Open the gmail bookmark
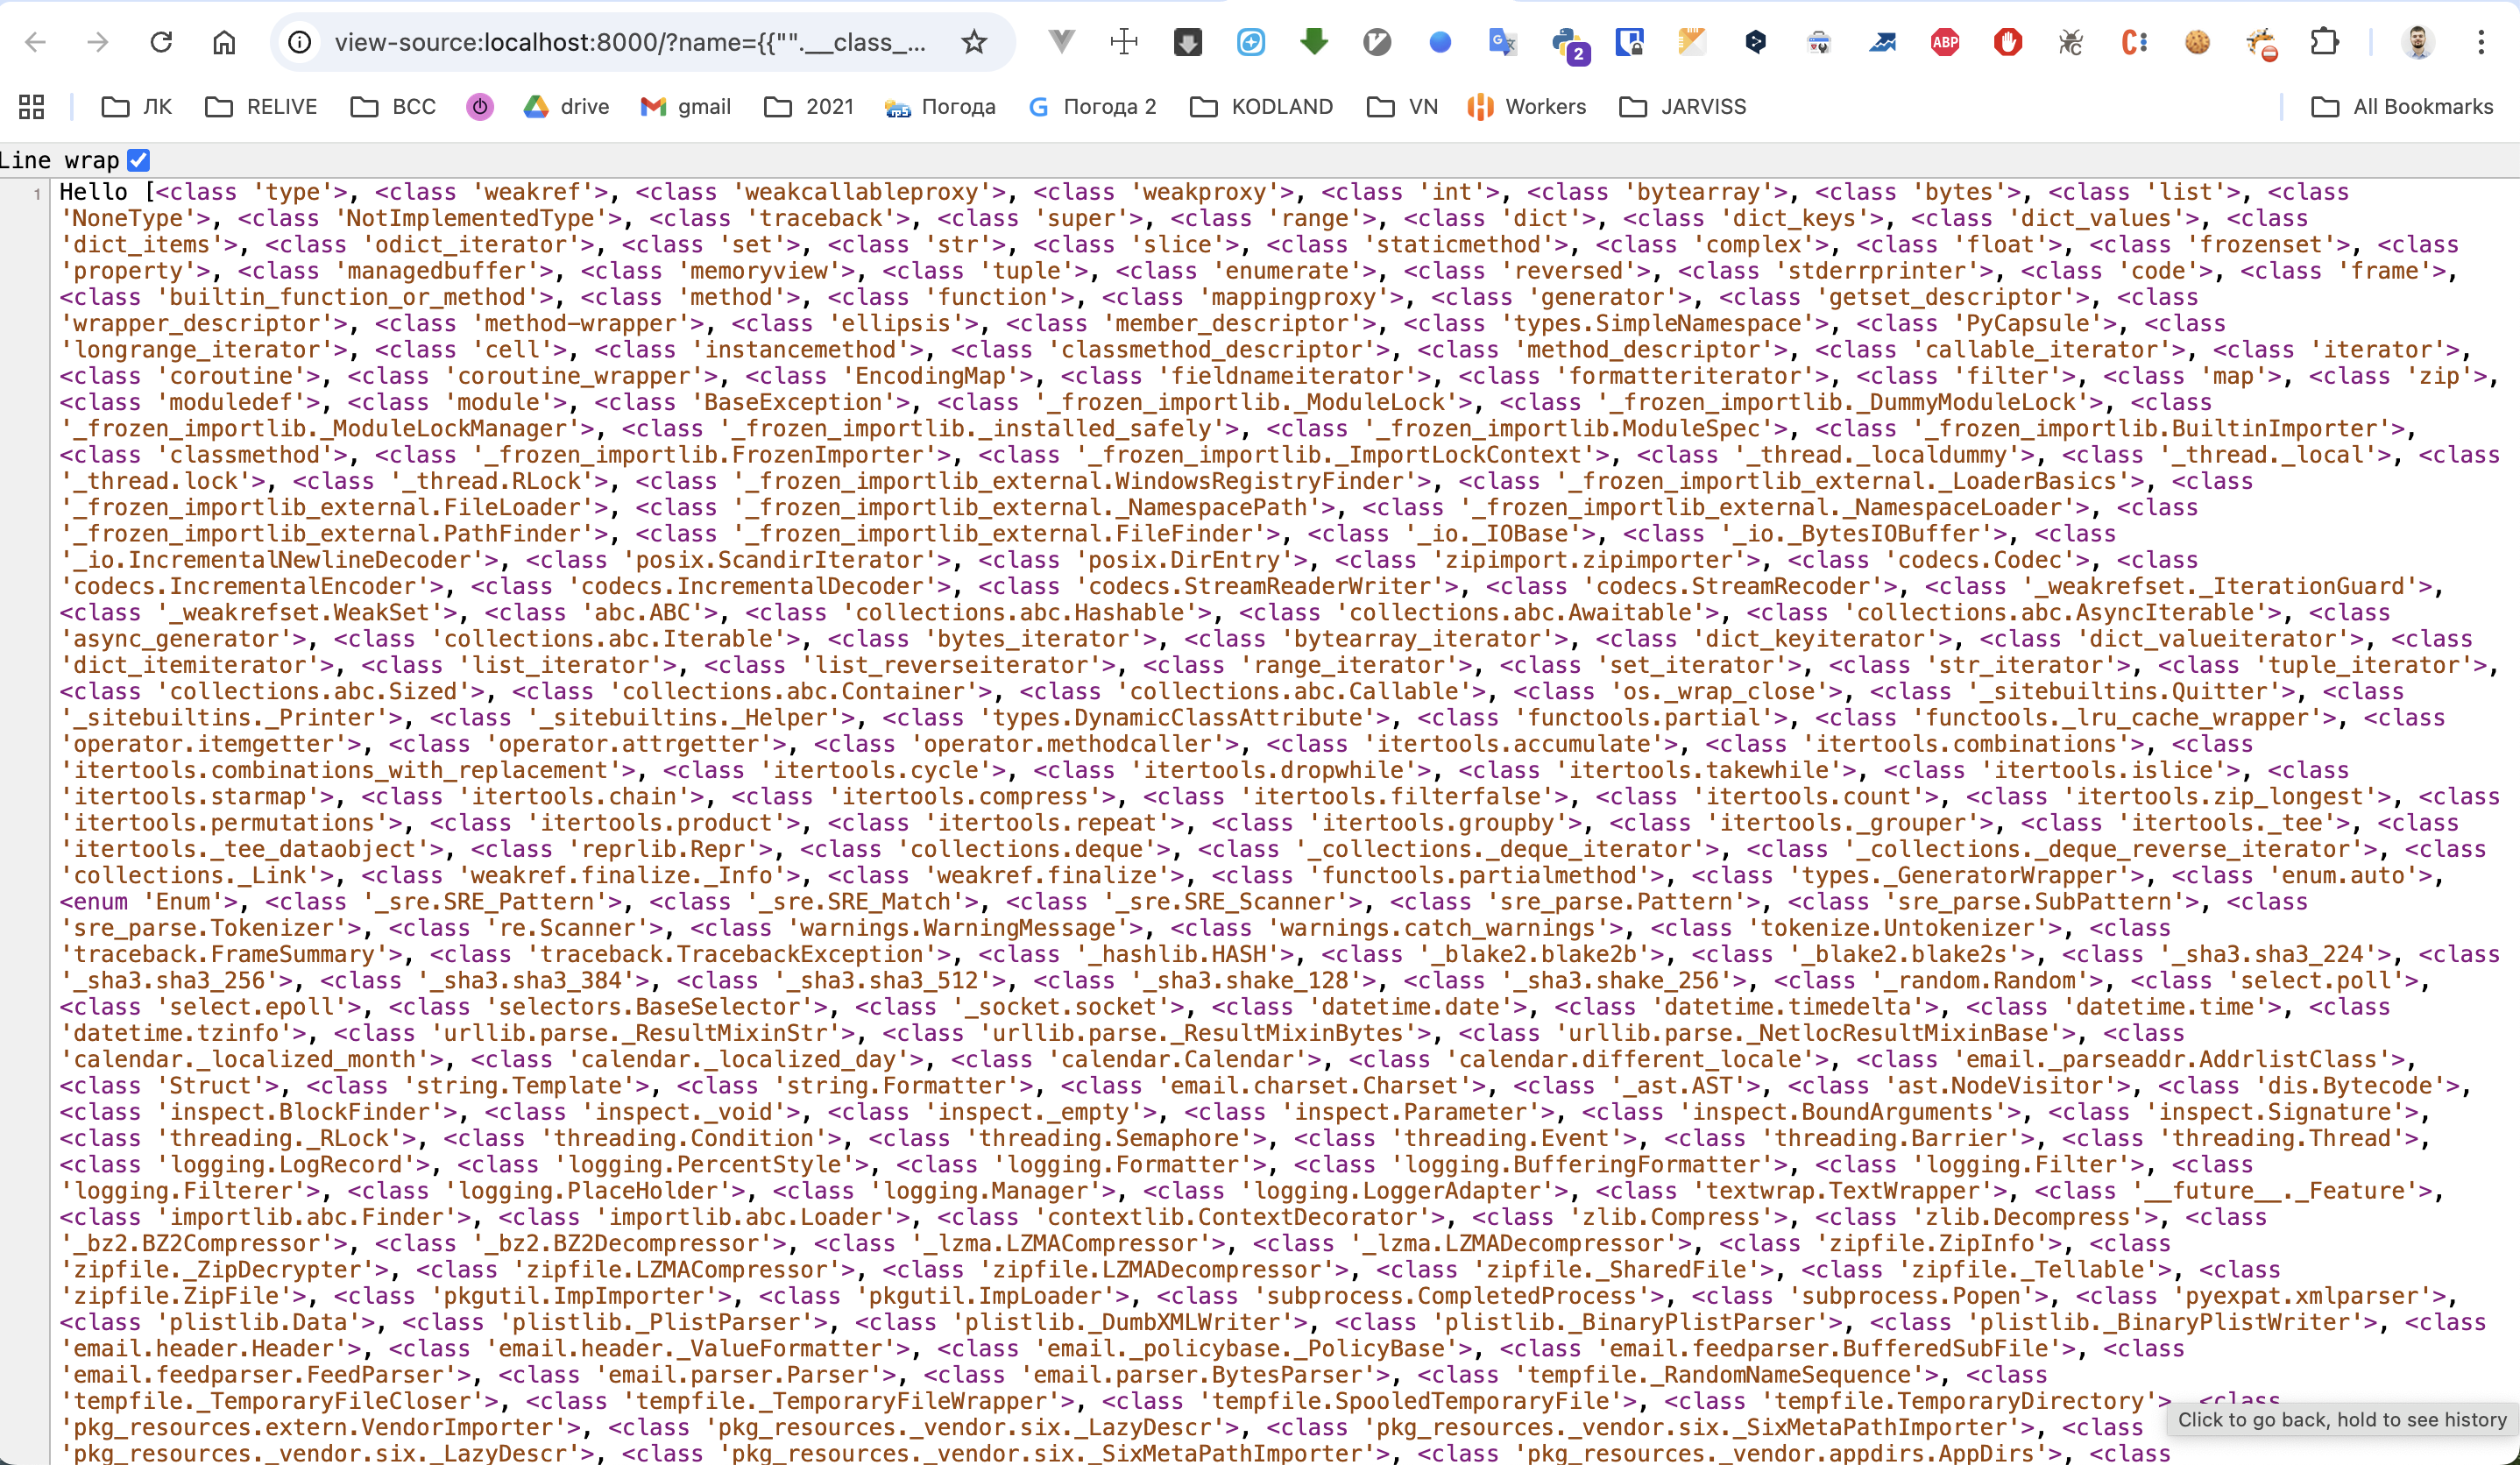This screenshot has width=2520, height=1465. coord(685,107)
